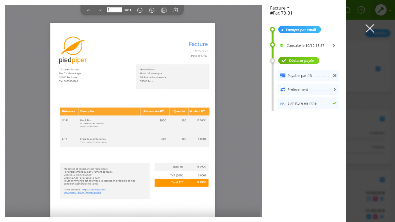Click the green eye consulted icon

(282, 45)
